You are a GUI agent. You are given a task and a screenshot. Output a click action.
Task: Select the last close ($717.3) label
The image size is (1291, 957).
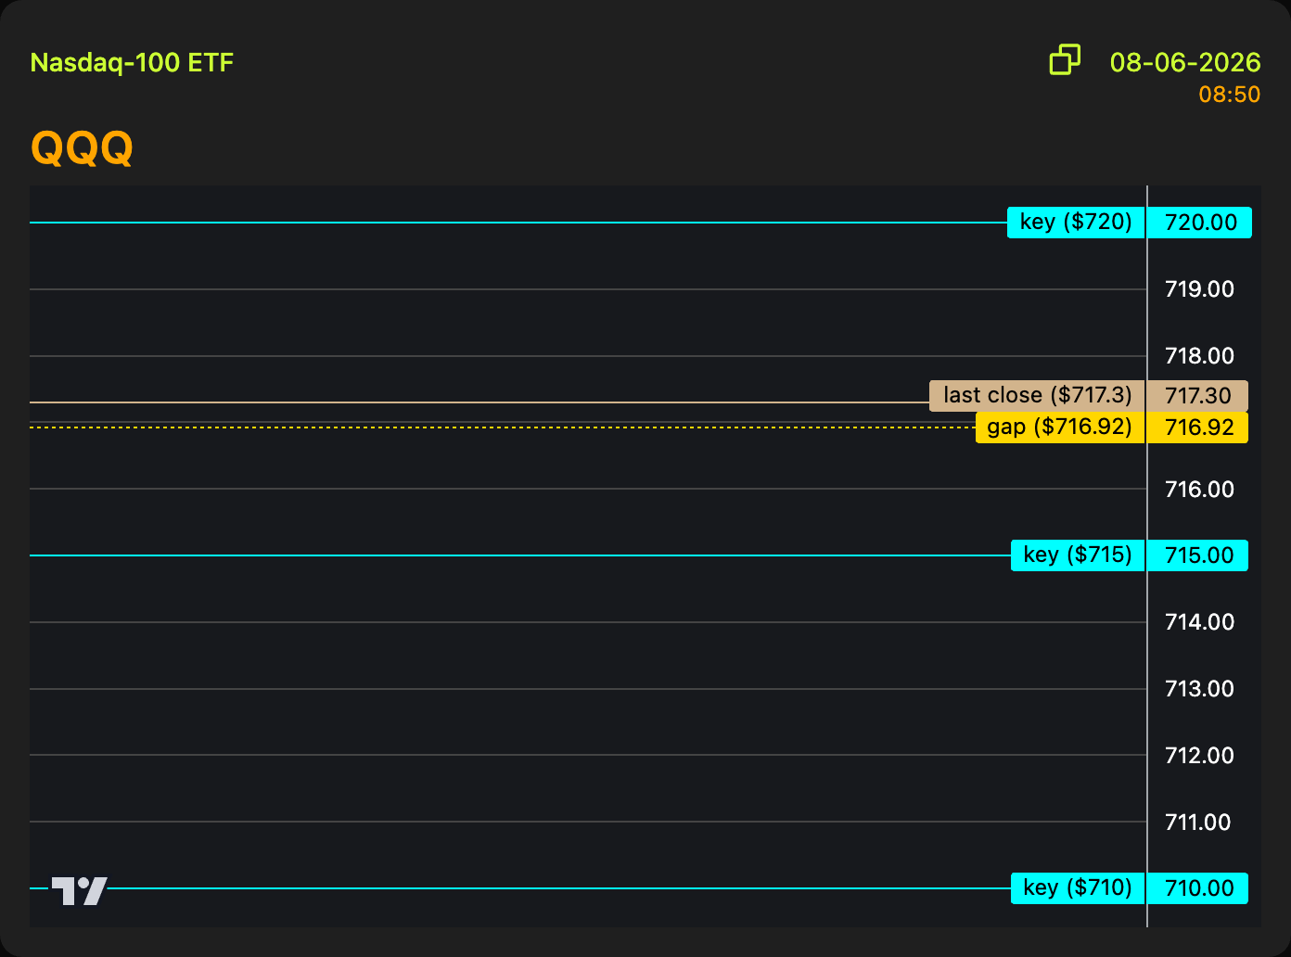(x=1038, y=396)
